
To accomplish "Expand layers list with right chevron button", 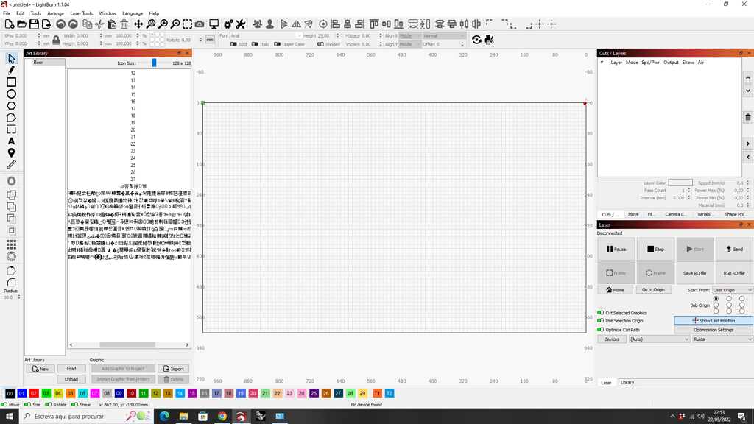I will (748, 144).
